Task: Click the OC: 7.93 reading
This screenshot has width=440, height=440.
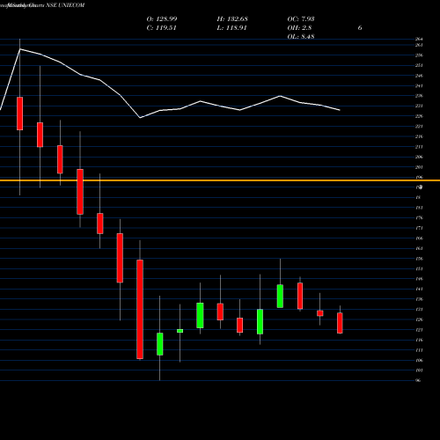Action: click(301, 18)
